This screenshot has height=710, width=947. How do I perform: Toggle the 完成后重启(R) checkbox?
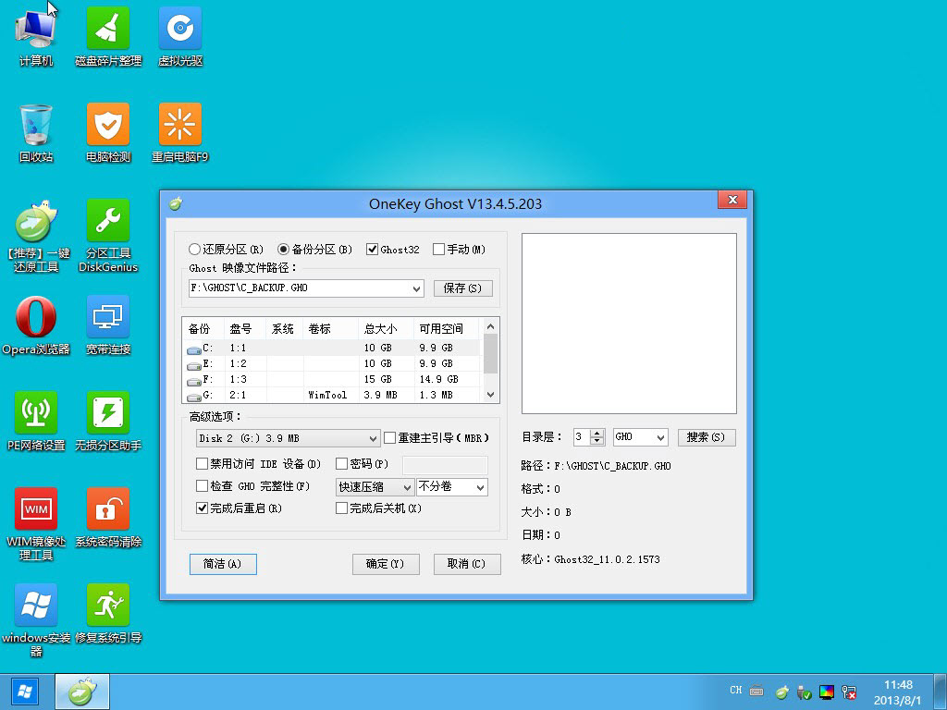[203, 508]
